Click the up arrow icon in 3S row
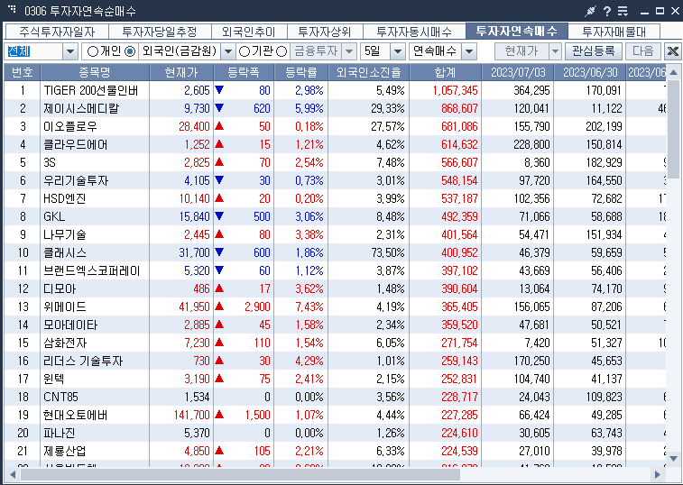 pos(219,162)
